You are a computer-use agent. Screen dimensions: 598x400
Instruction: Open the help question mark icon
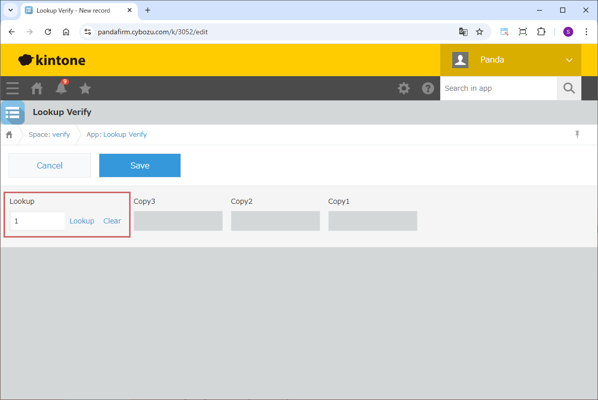click(428, 89)
